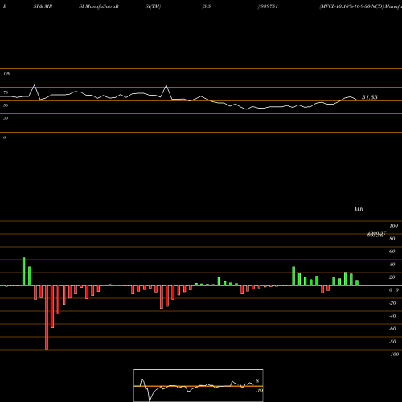Click the MFCL-10.10%-16-9-30-NCD title text
Screen dimensions: 402x402
click(x=352, y=6)
